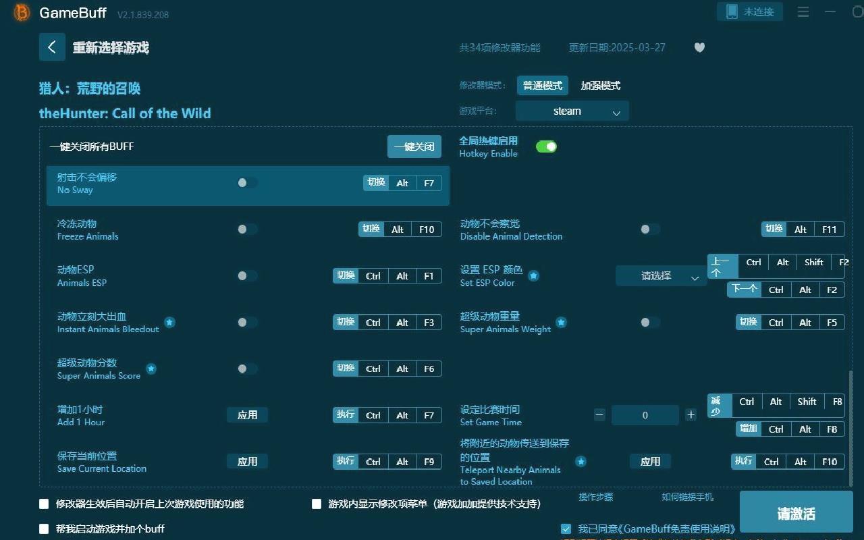The image size is (864, 540).
Task: Open Set ESP Color selection dropdown
Action: 661,276
